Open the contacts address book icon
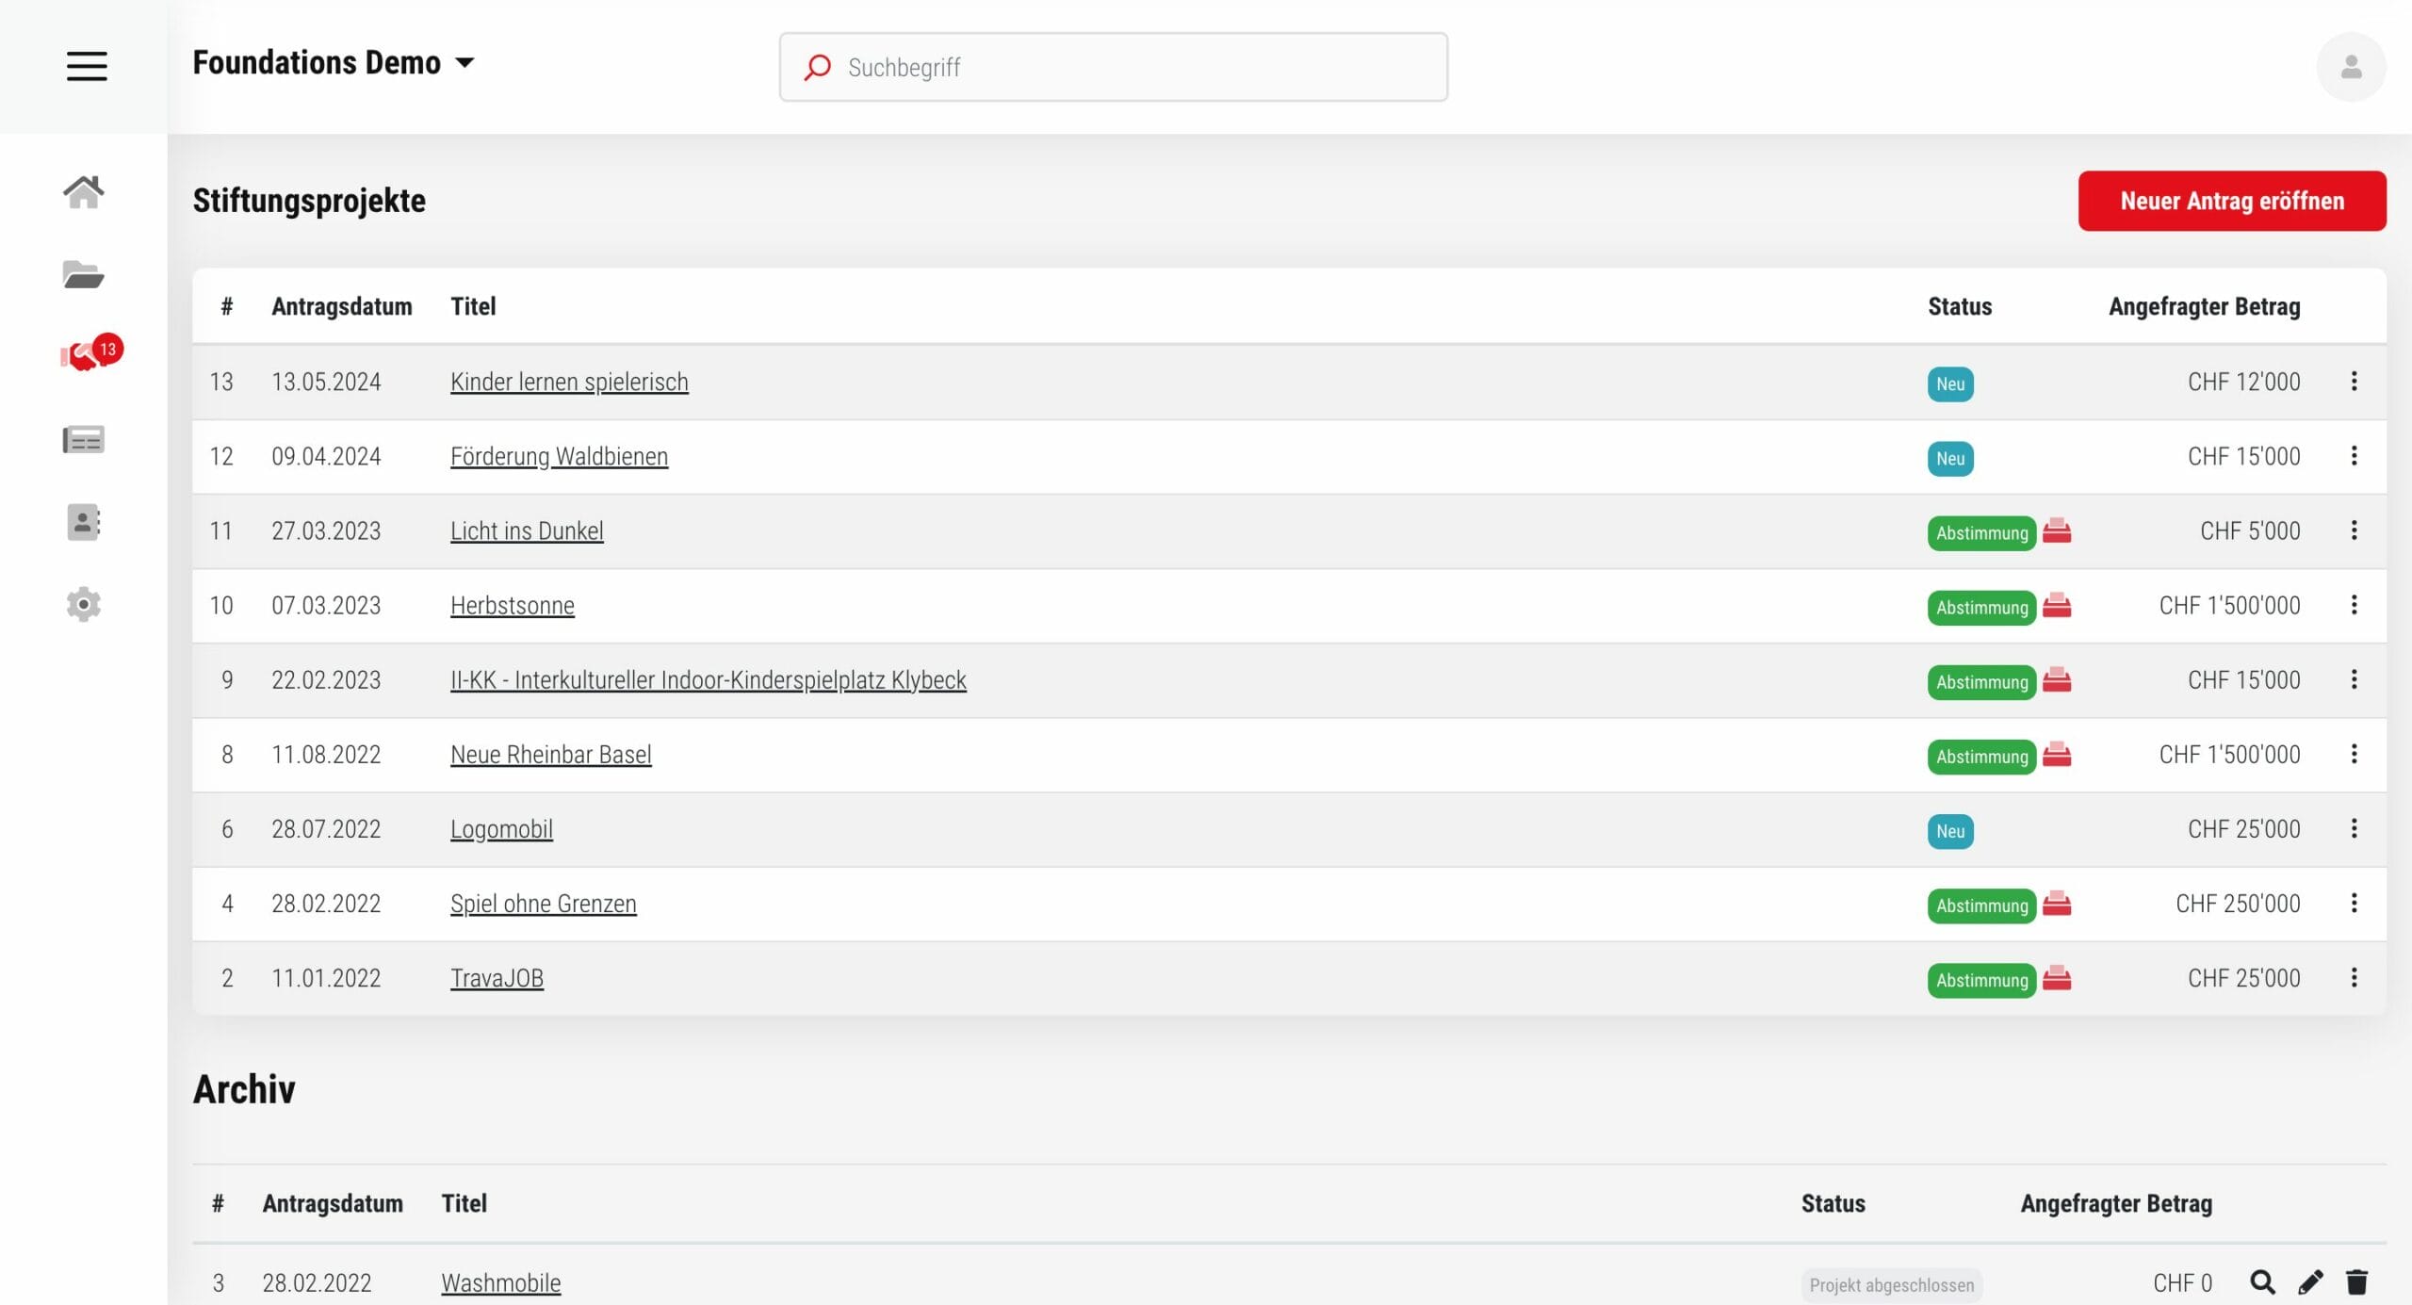 [x=83, y=522]
